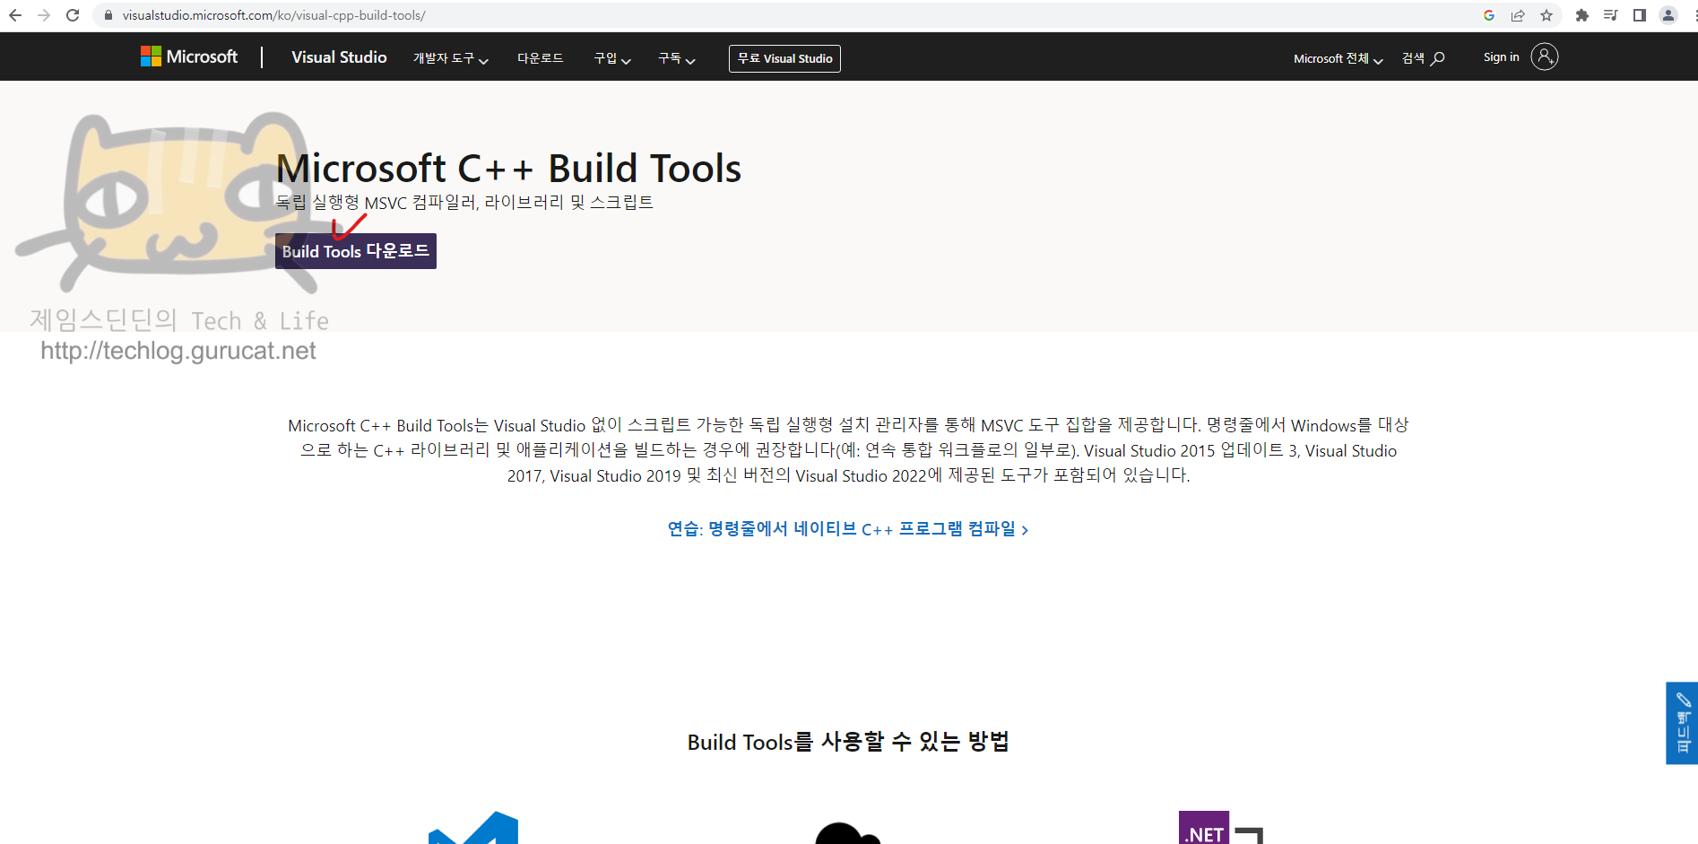Click the .NET purple logo icon

[1203, 828]
